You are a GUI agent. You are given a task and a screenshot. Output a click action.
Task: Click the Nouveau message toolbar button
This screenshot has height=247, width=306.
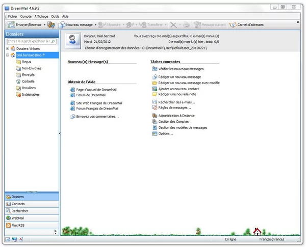click(x=75, y=25)
